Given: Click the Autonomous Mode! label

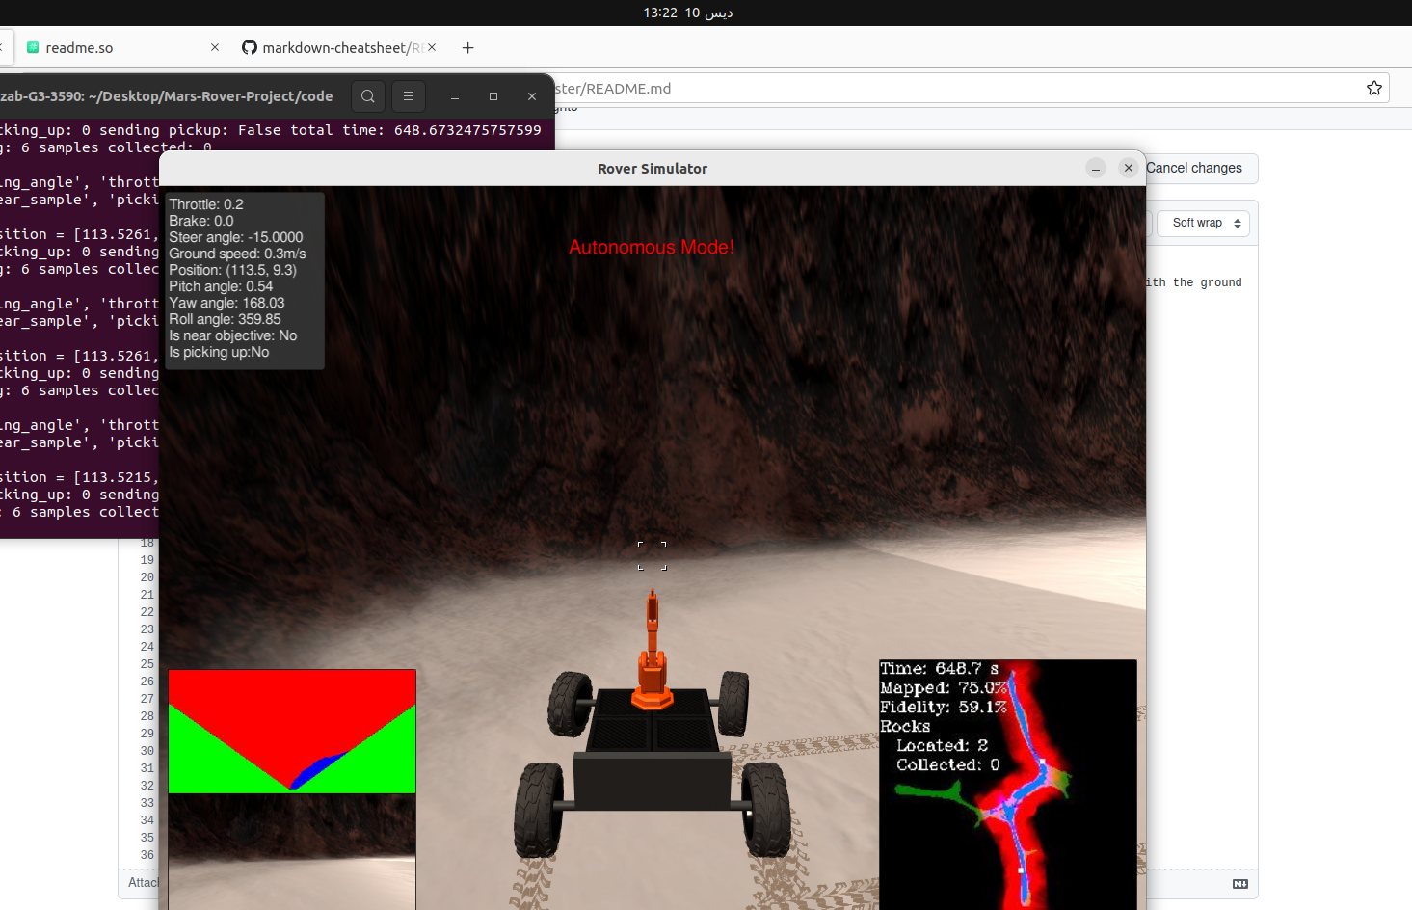Looking at the screenshot, I should point(652,247).
